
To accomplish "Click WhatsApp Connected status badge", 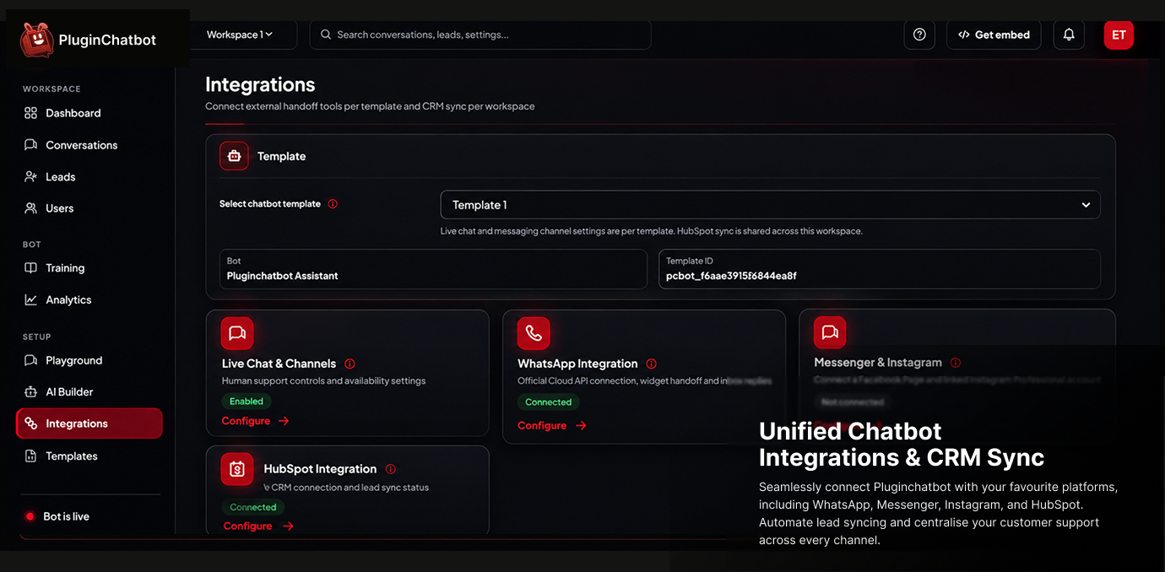I will pyautogui.click(x=549, y=402).
